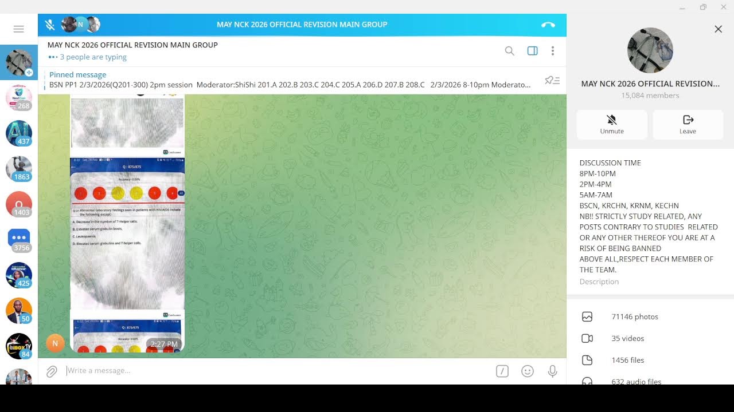Click '3 people are typing' status

(x=93, y=57)
